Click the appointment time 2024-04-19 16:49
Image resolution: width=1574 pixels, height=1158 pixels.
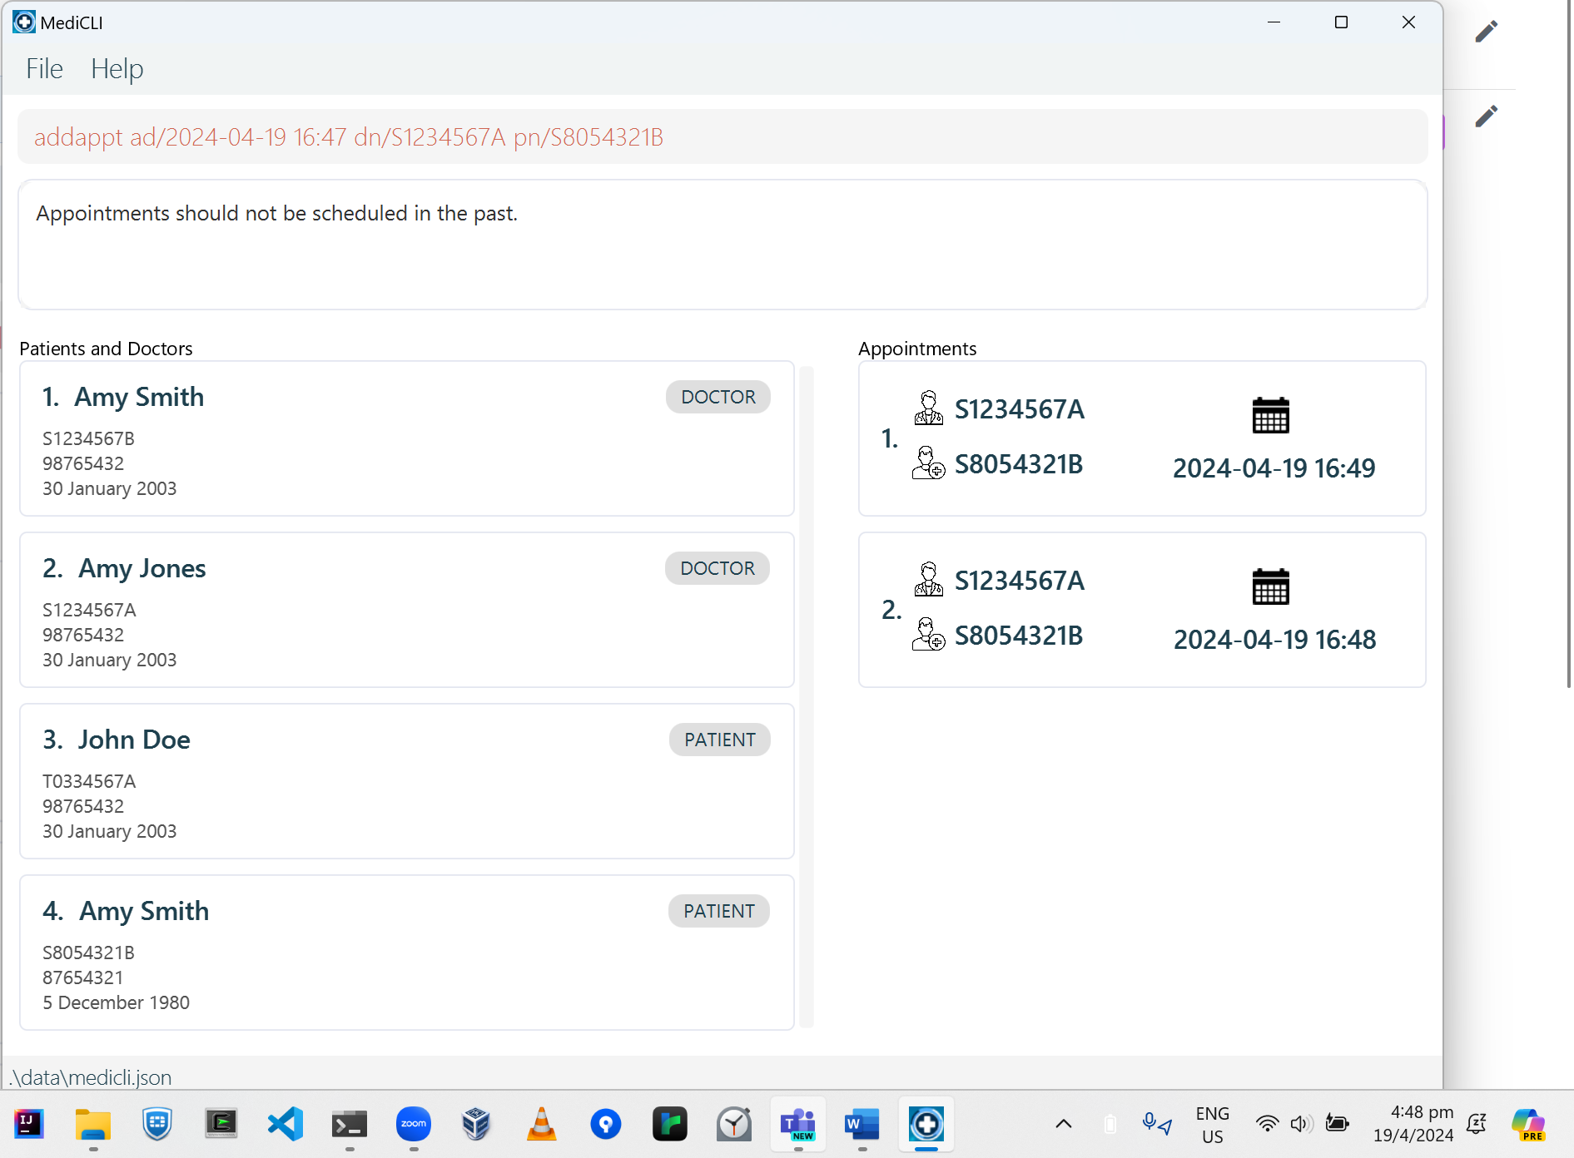pos(1274,468)
